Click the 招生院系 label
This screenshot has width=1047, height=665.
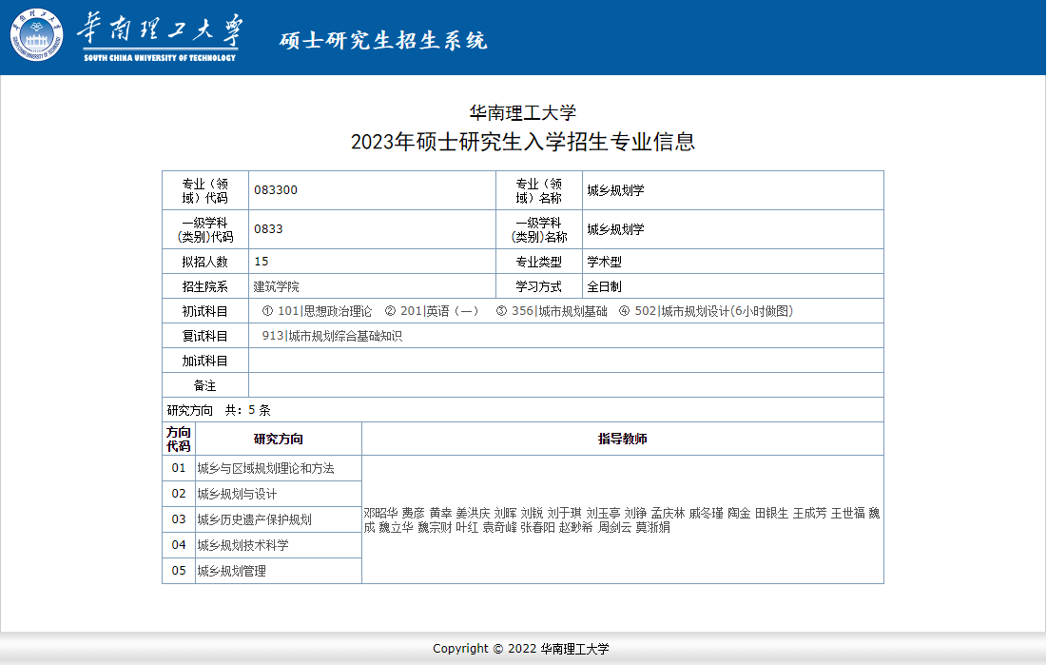point(205,286)
